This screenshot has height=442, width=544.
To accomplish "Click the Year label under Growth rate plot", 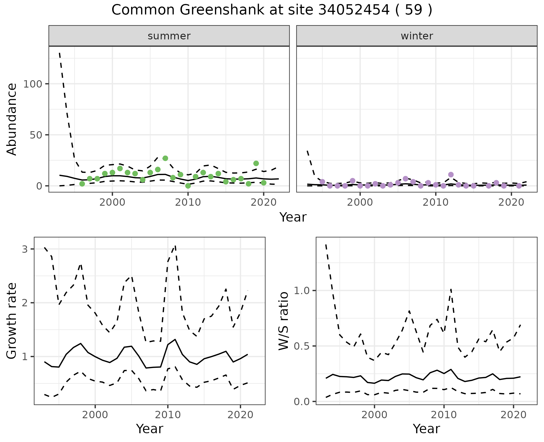I will tap(150, 429).
